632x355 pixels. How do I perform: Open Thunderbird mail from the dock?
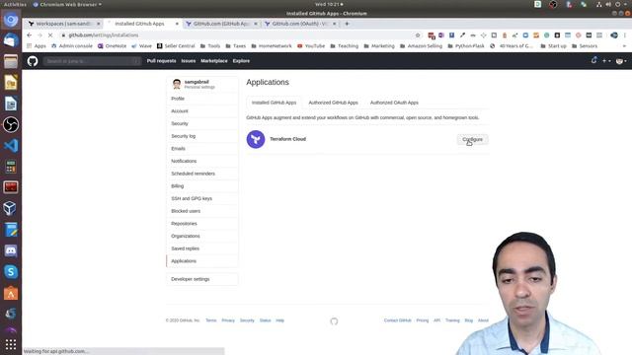coord(11,40)
